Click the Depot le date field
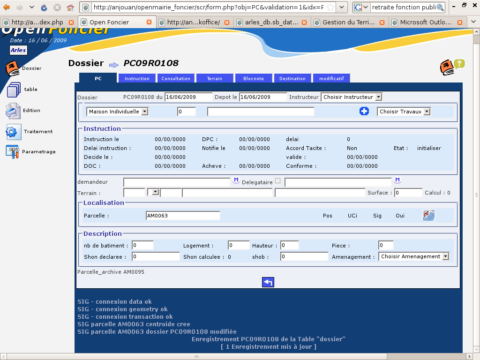Screen dimensions: 480x360 point(262,97)
